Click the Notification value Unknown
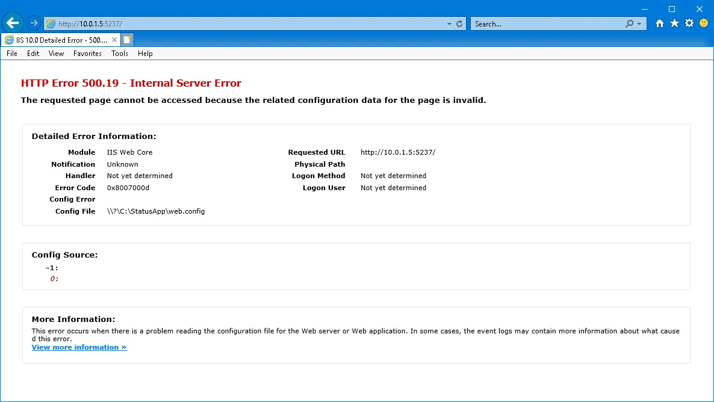Viewport: 714px width, 402px height. point(122,164)
